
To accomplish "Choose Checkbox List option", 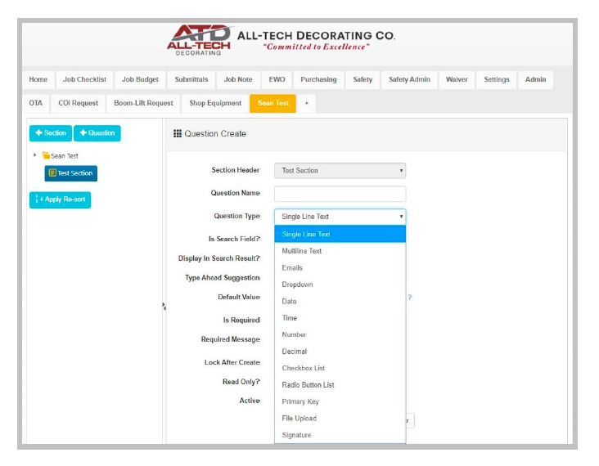I will (340, 368).
